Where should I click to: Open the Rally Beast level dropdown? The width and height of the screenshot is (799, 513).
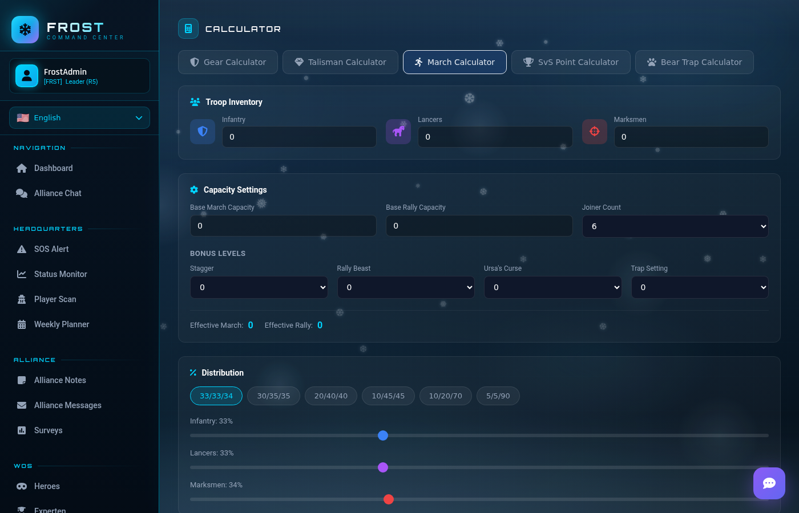point(406,287)
